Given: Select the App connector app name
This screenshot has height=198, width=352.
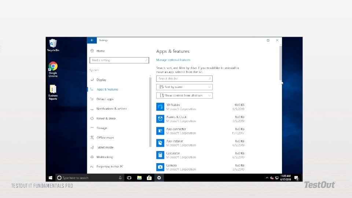Looking at the screenshot, I should coord(176,129).
